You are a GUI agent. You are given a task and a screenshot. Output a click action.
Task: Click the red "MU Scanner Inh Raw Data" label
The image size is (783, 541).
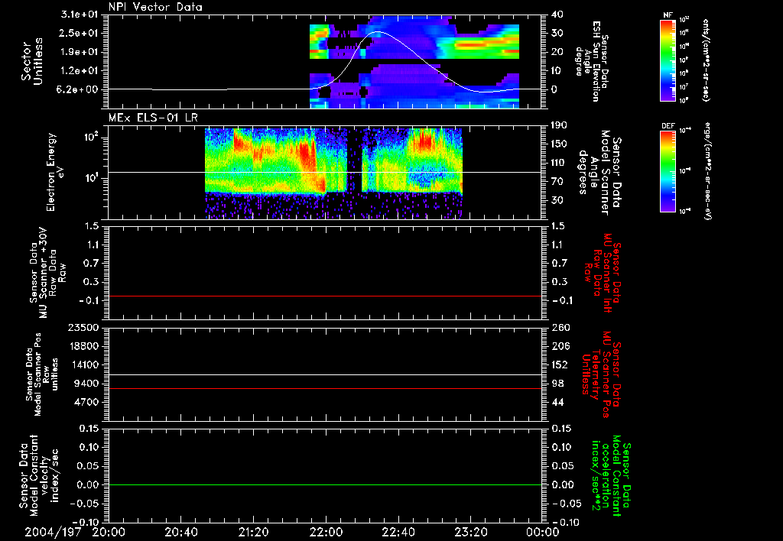(x=603, y=273)
